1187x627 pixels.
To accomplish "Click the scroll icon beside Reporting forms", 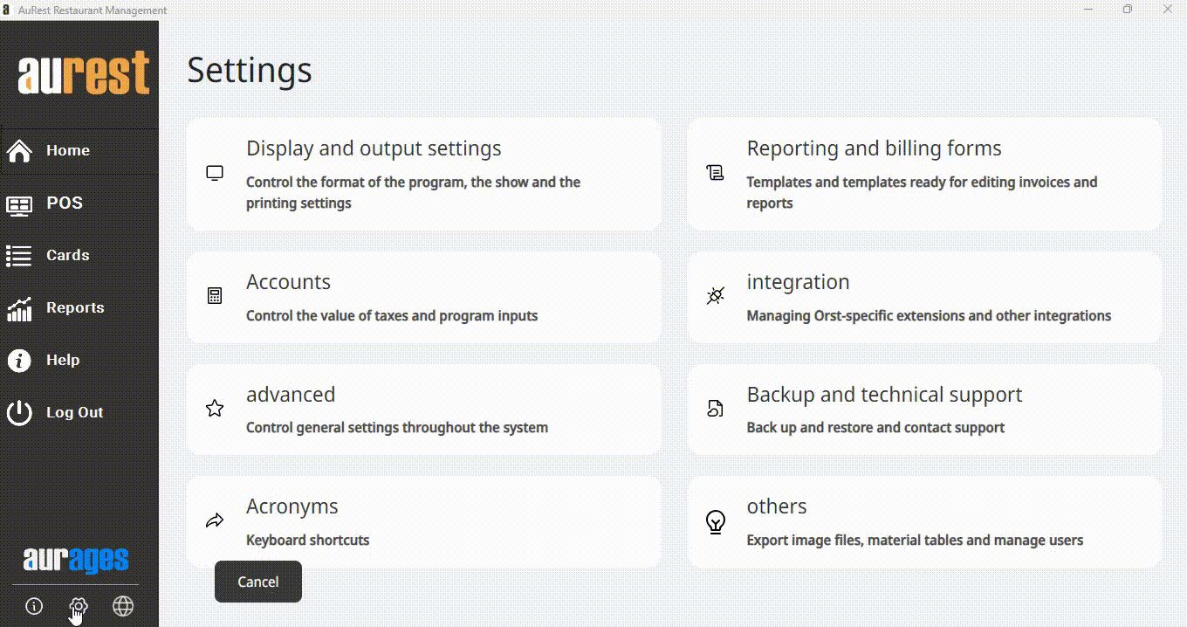I will [715, 173].
